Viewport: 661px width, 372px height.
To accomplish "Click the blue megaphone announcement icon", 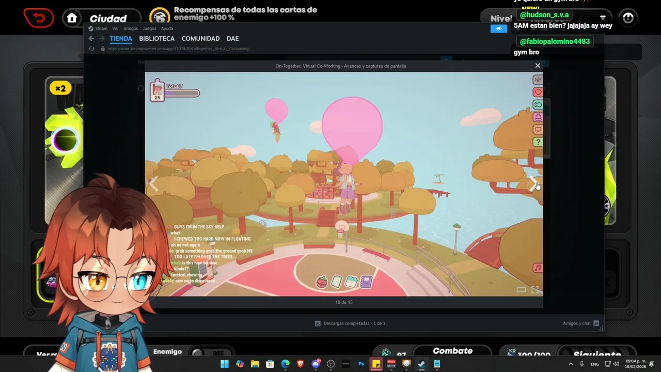I will click(x=499, y=29).
